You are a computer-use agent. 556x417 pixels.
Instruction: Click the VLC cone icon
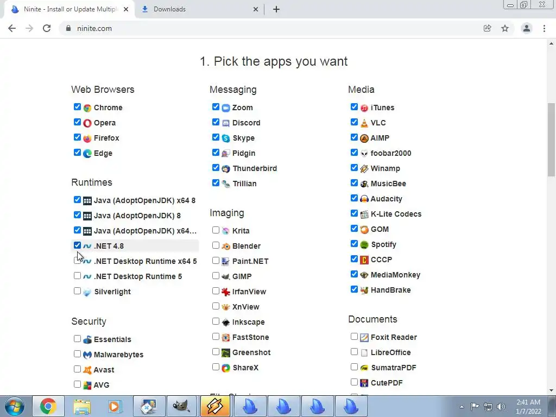364,123
